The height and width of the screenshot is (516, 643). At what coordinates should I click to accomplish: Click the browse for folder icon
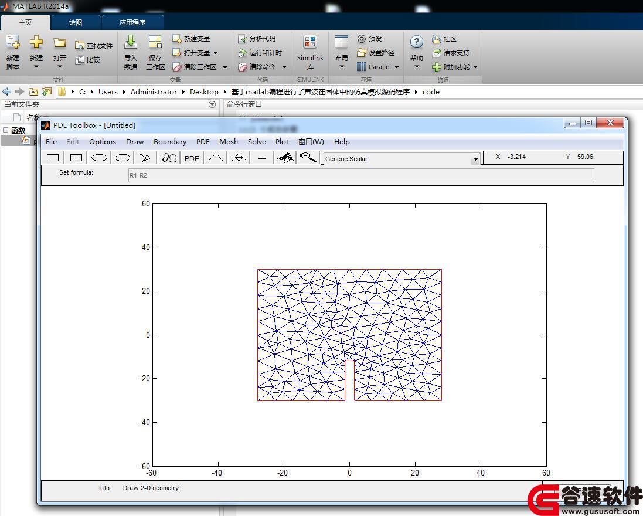click(x=47, y=91)
